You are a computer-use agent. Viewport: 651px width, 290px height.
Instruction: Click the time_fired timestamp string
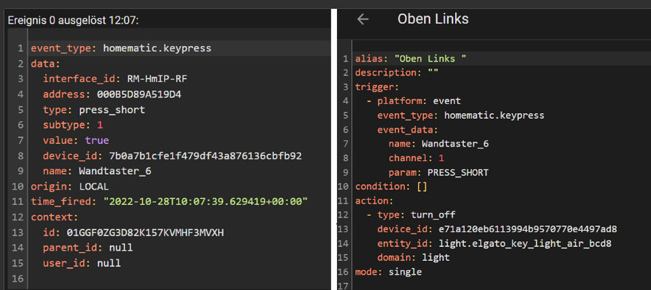coord(205,202)
